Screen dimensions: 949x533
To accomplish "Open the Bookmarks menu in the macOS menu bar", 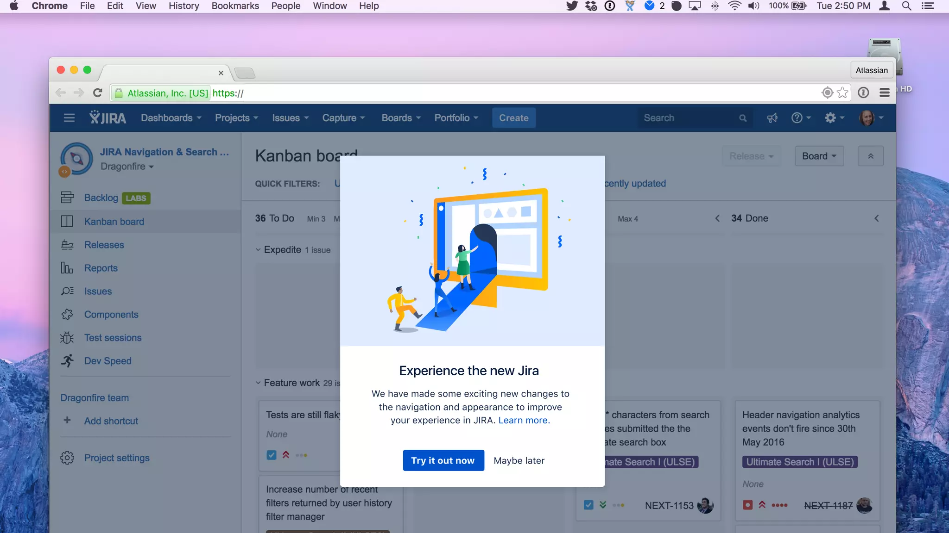I will coord(235,6).
